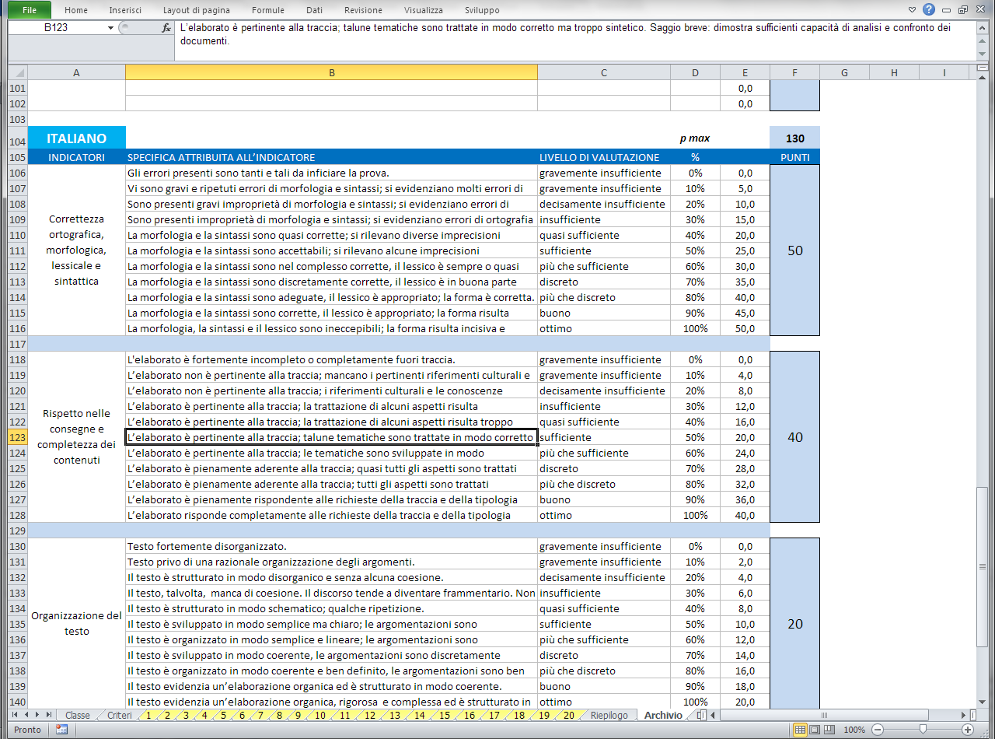Click the Select All corner button
995x739 pixels.
[x=17, y=72]
